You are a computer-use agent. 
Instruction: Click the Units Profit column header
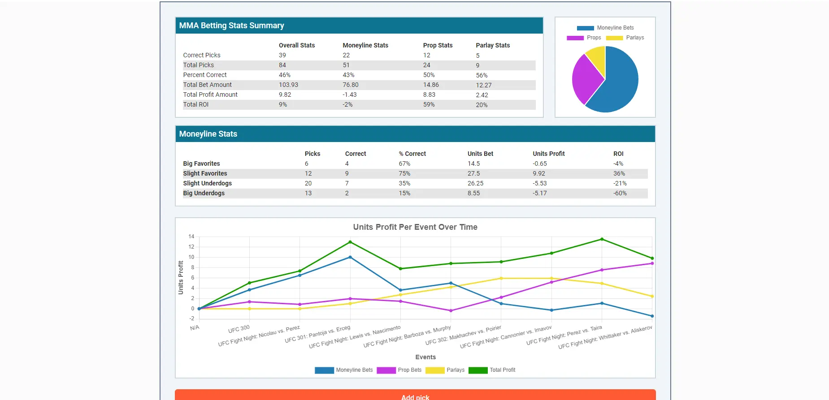tap(548, 154)
